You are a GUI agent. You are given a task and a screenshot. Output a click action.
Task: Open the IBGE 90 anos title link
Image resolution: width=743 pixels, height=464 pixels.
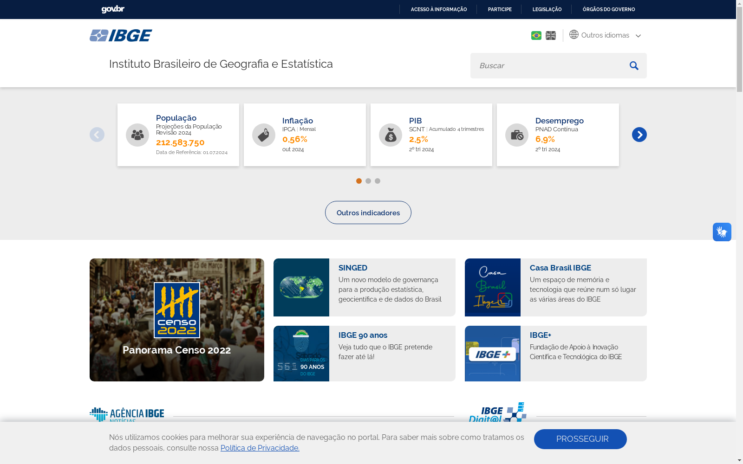[363, 335]
